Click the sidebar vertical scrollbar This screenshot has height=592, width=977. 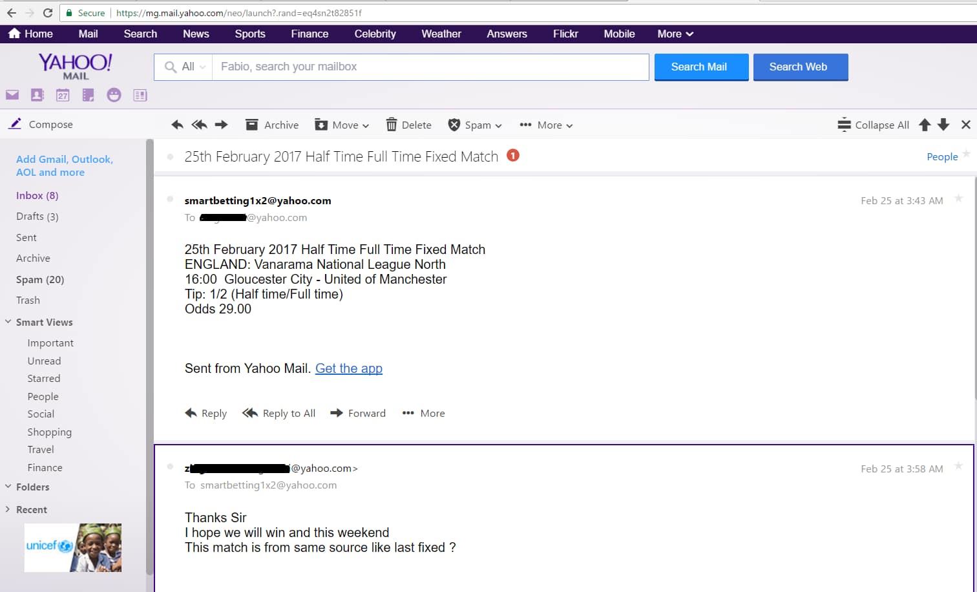tap(150, 355)
